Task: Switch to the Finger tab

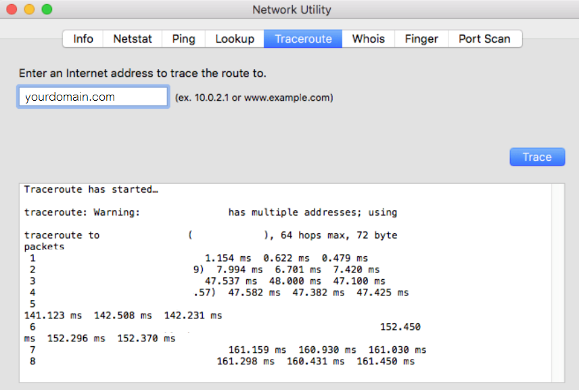Action: pyautogui.click(x=421, y=39)
